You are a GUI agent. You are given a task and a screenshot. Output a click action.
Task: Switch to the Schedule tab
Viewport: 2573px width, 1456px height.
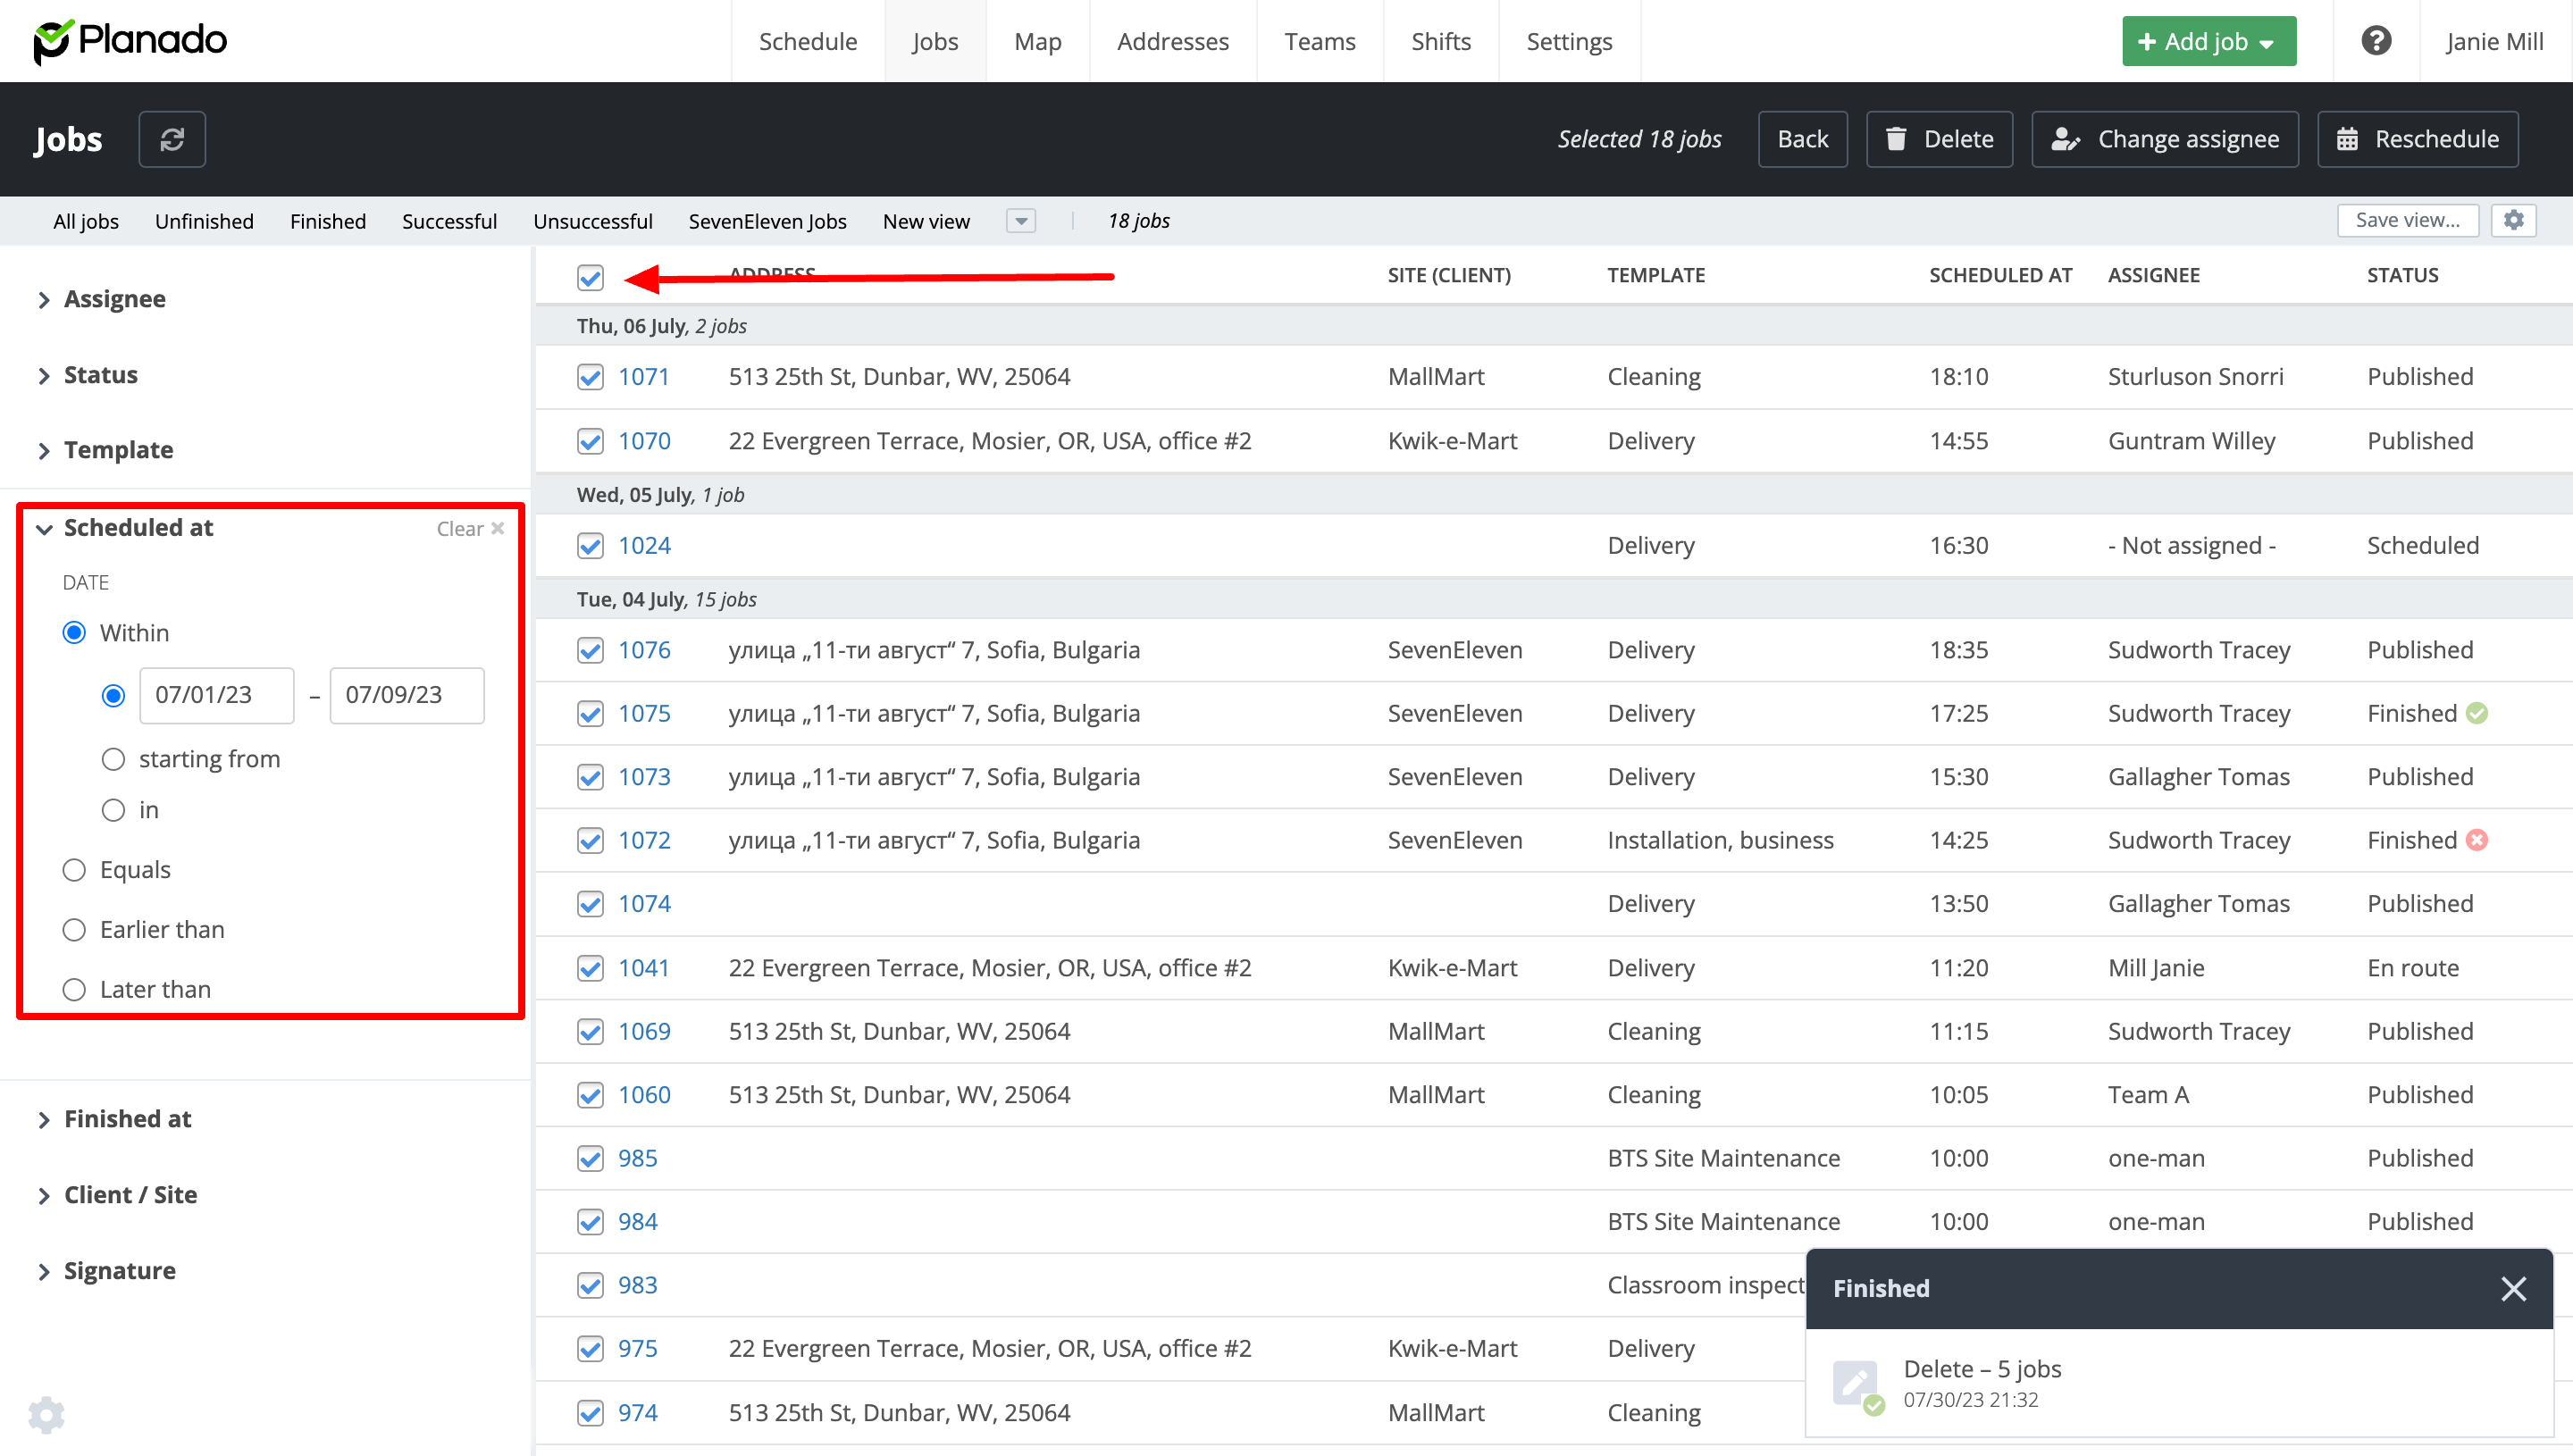[x=807, y=41]
